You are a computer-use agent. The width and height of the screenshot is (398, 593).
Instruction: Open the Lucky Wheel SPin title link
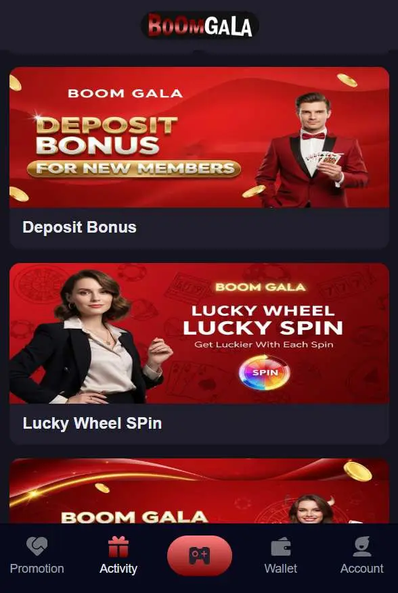click(x=92, y=423)
